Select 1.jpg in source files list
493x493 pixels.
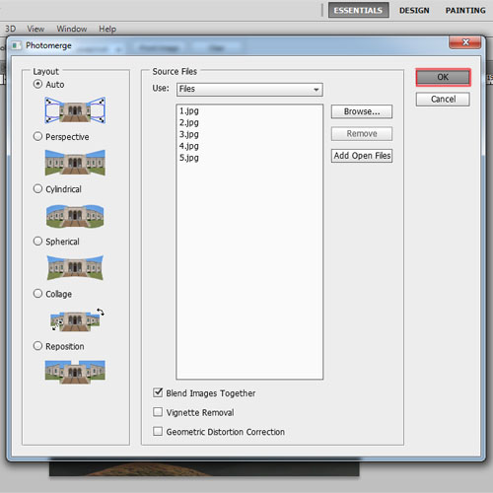(x=189, y=111)
